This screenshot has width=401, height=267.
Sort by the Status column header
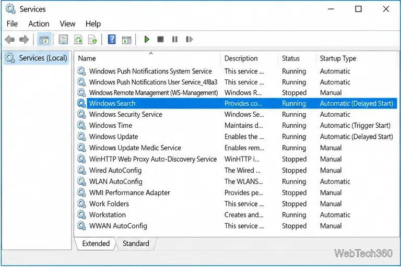pyautogui.click(x=297, y=58)
